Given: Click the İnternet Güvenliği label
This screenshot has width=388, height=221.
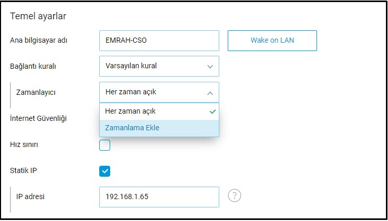Looking at the screenshot, I should 38,118.
